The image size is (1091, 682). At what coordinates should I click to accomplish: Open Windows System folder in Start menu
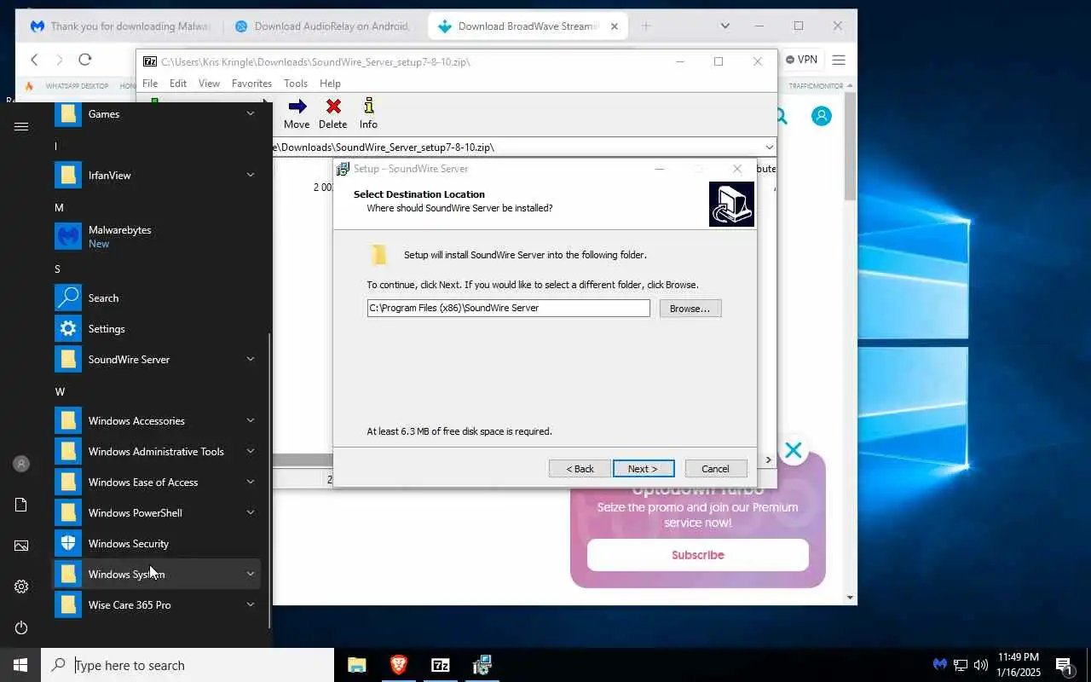click(x=158, y=574)
